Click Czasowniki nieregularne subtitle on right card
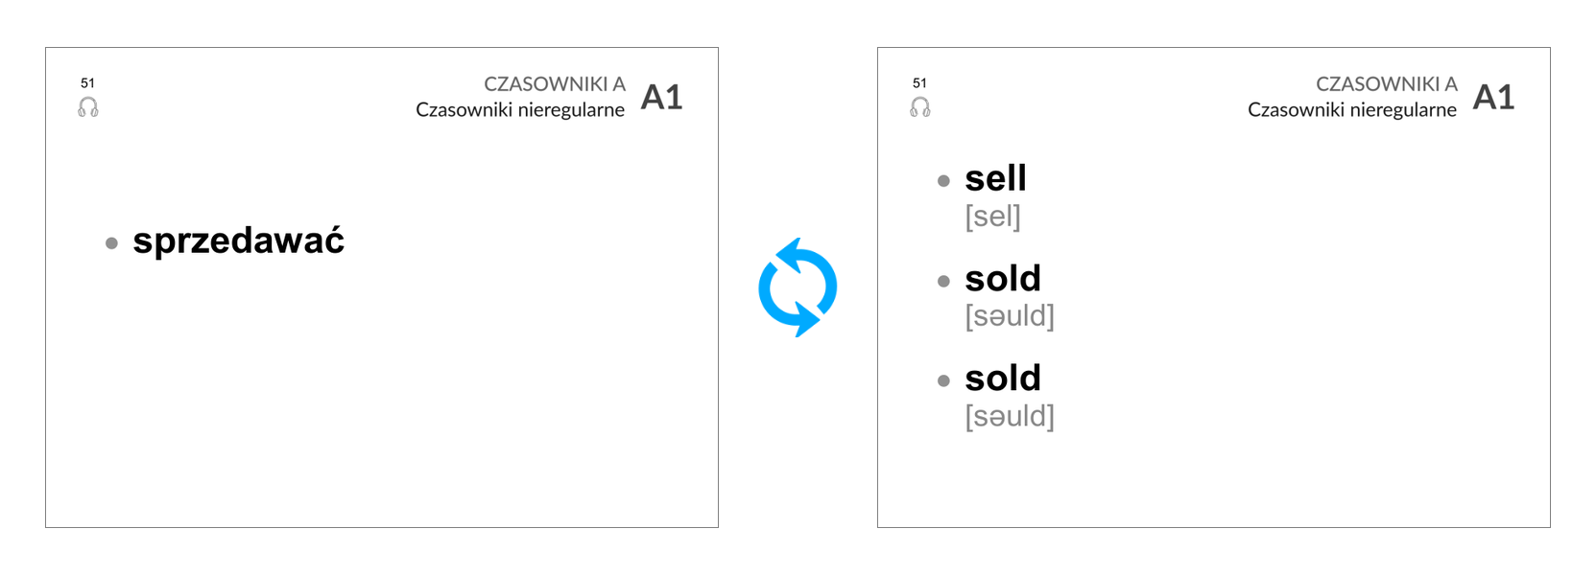This screenshot has width=1596, height=575. pyautogui.click(x=1352, y=110)
